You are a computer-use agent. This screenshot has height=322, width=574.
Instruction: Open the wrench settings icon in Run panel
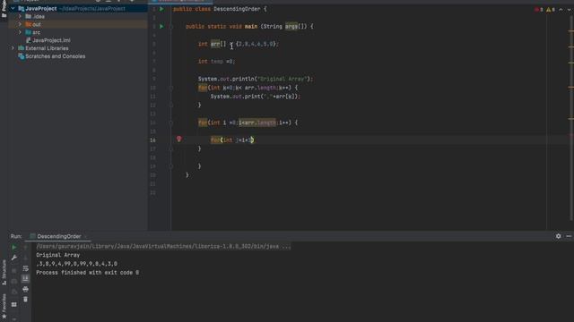(x=14, y=258)
